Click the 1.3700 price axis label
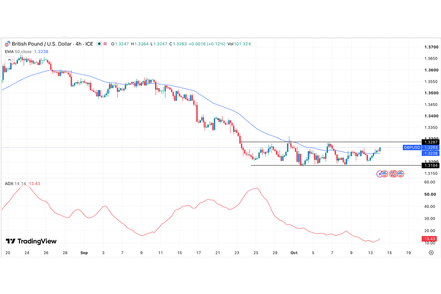Viewport: 441px width, 294px height. [x=431, y=47]
